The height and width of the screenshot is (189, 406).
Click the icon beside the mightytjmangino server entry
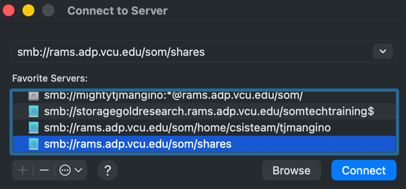coord(34,96)
